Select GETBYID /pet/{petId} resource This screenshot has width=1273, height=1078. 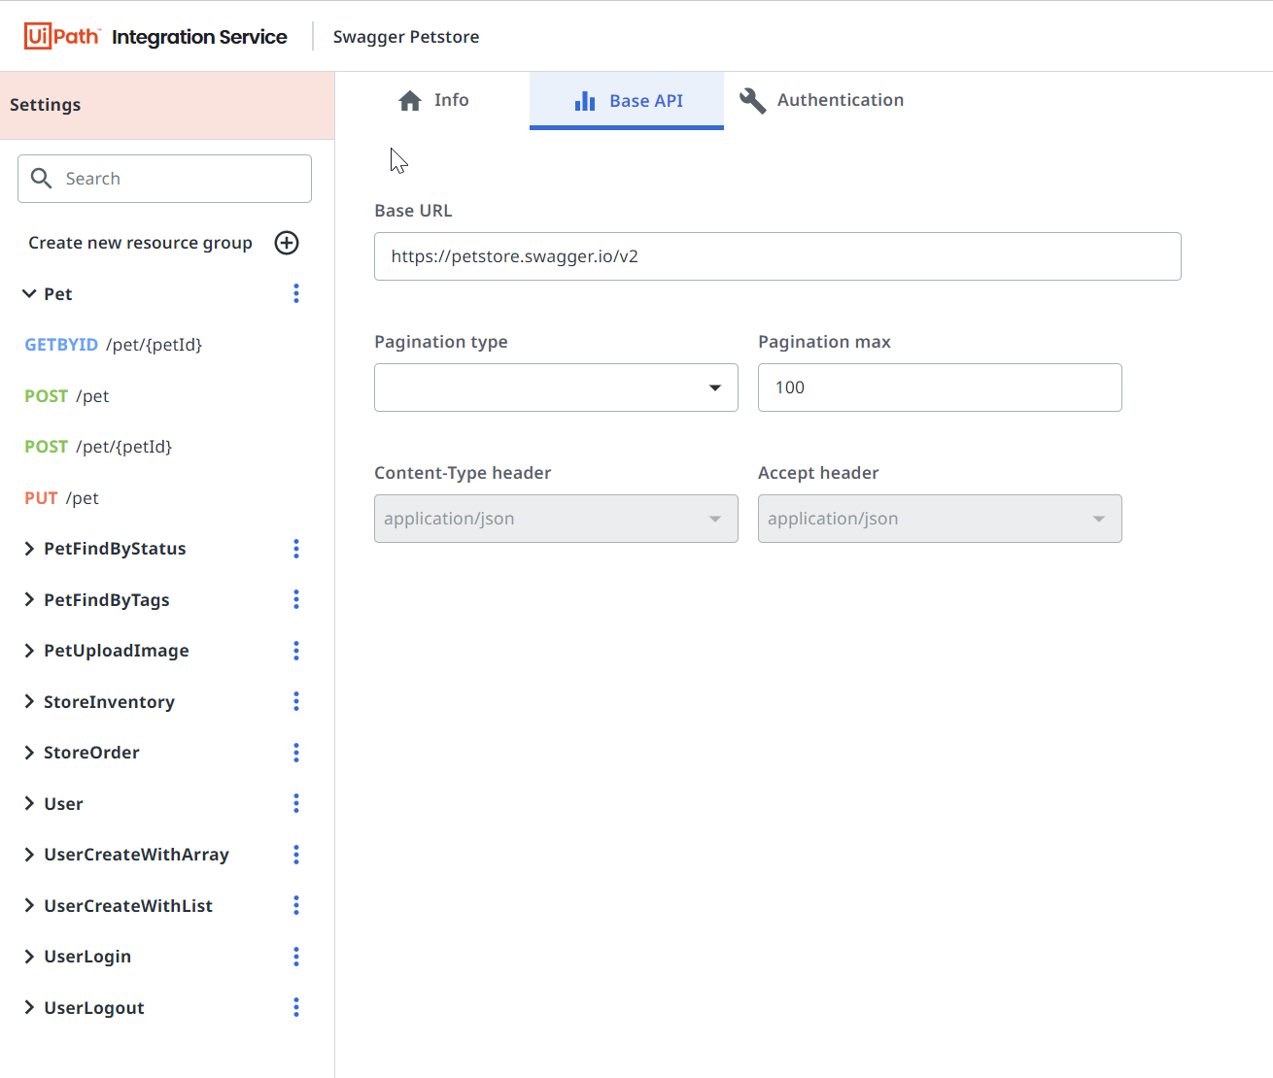(114, 345)
